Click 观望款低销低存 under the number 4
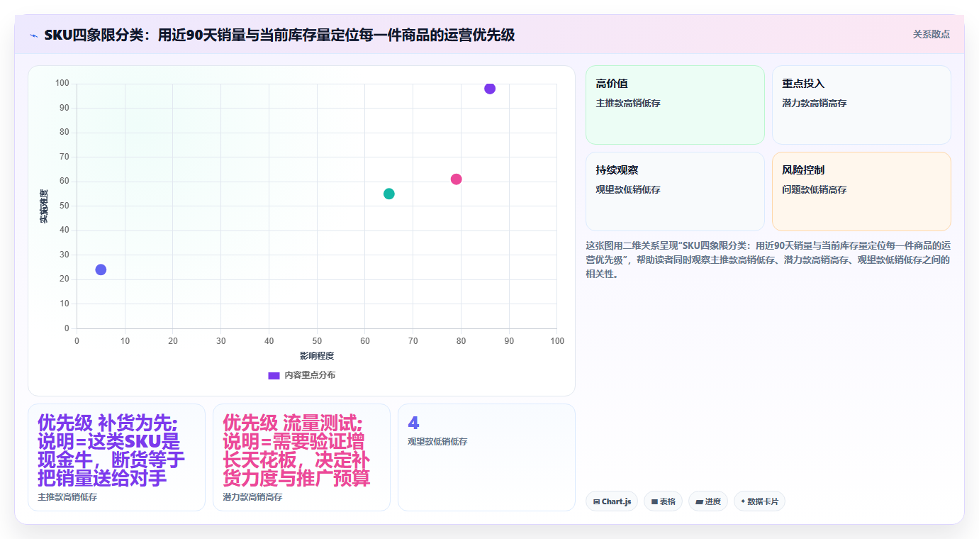The image size is (979, 539). [x=437, y=441]
